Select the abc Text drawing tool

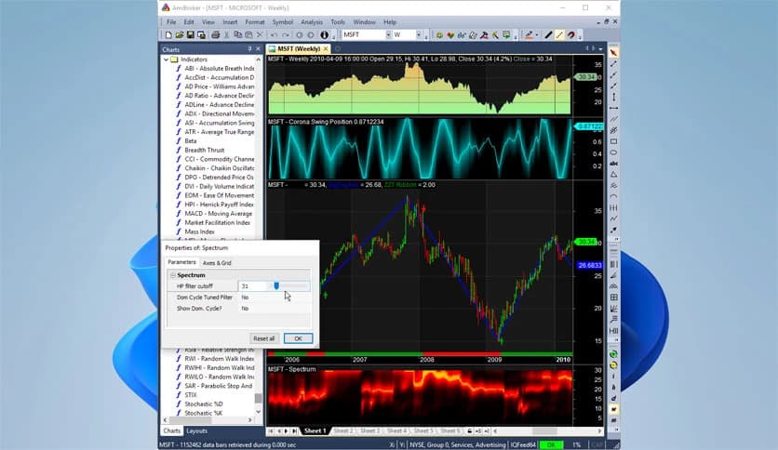tap(614, 164)
